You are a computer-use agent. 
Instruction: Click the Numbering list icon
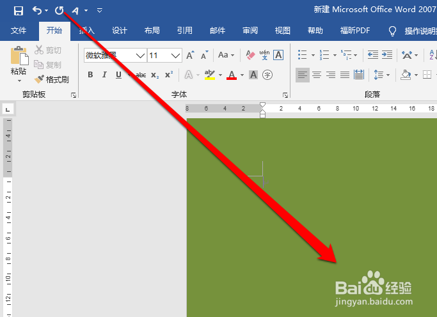pos(324,55)
